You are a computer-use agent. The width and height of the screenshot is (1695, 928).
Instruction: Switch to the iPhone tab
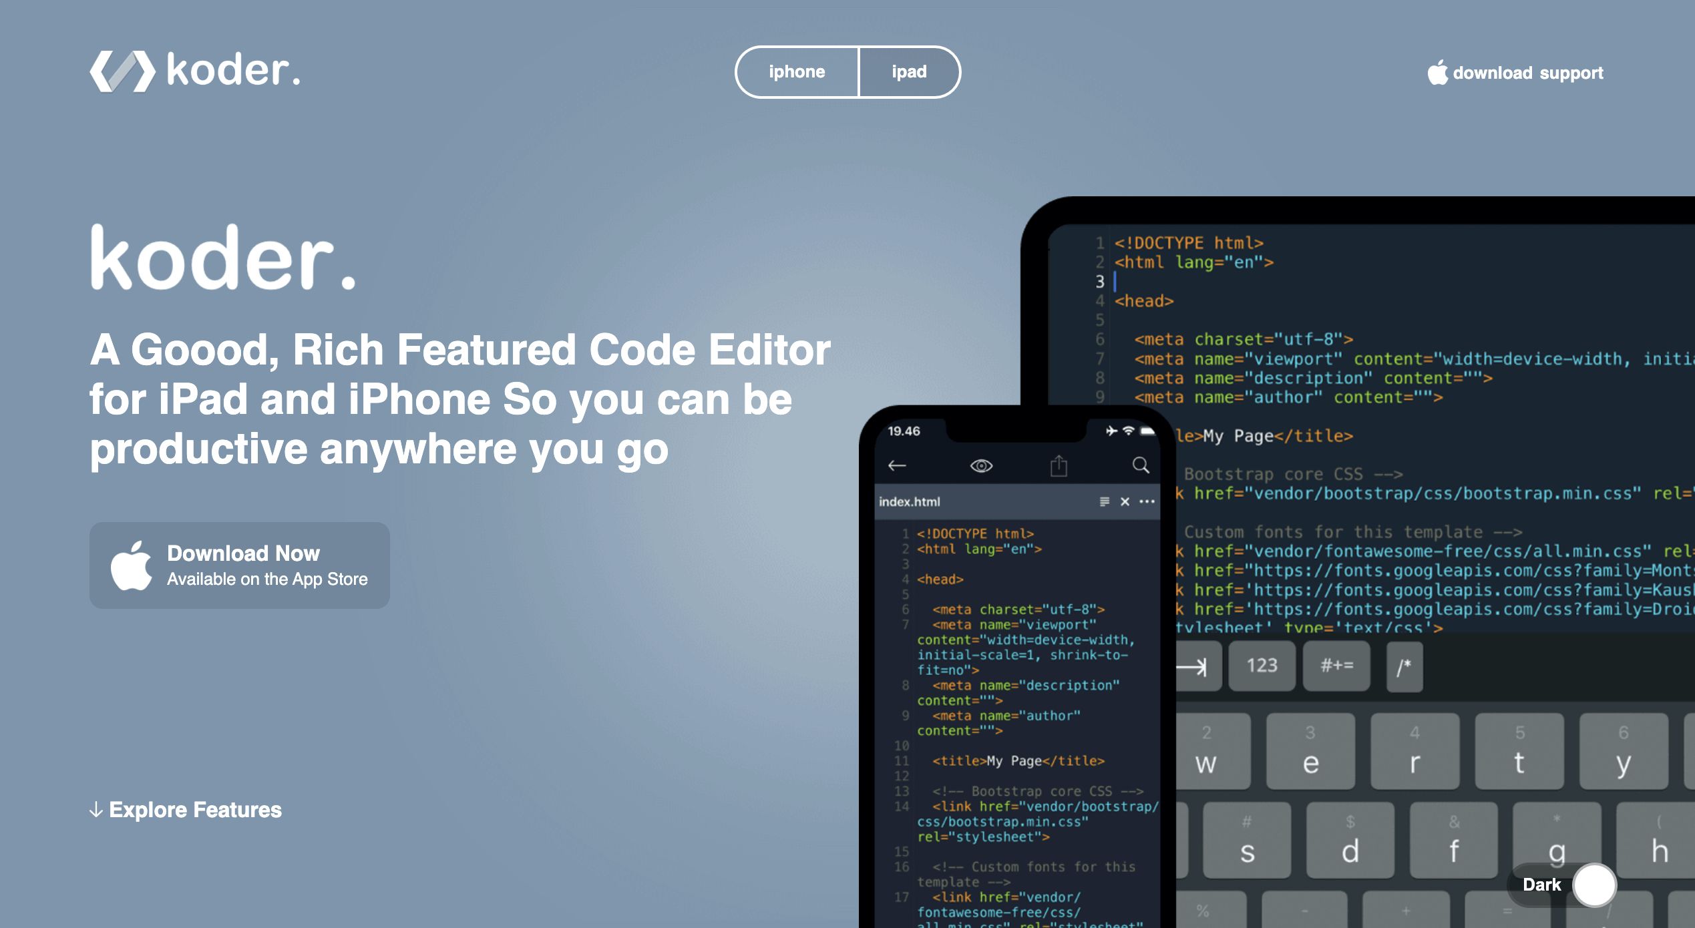tap(797, 72)
